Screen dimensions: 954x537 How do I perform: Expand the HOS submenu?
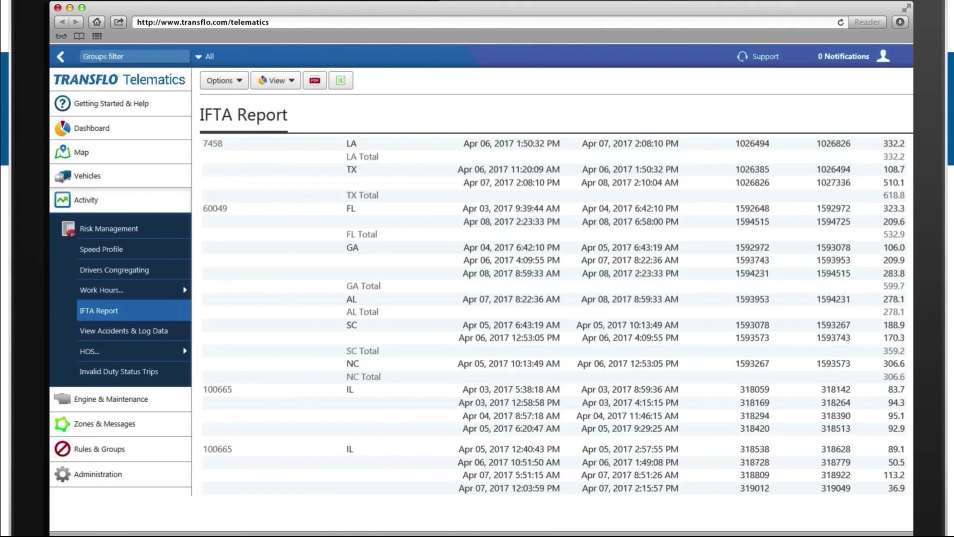[89, 351]
